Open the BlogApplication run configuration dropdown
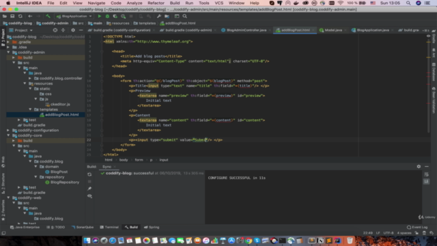The image size is (437, 246). coord(74,16)
